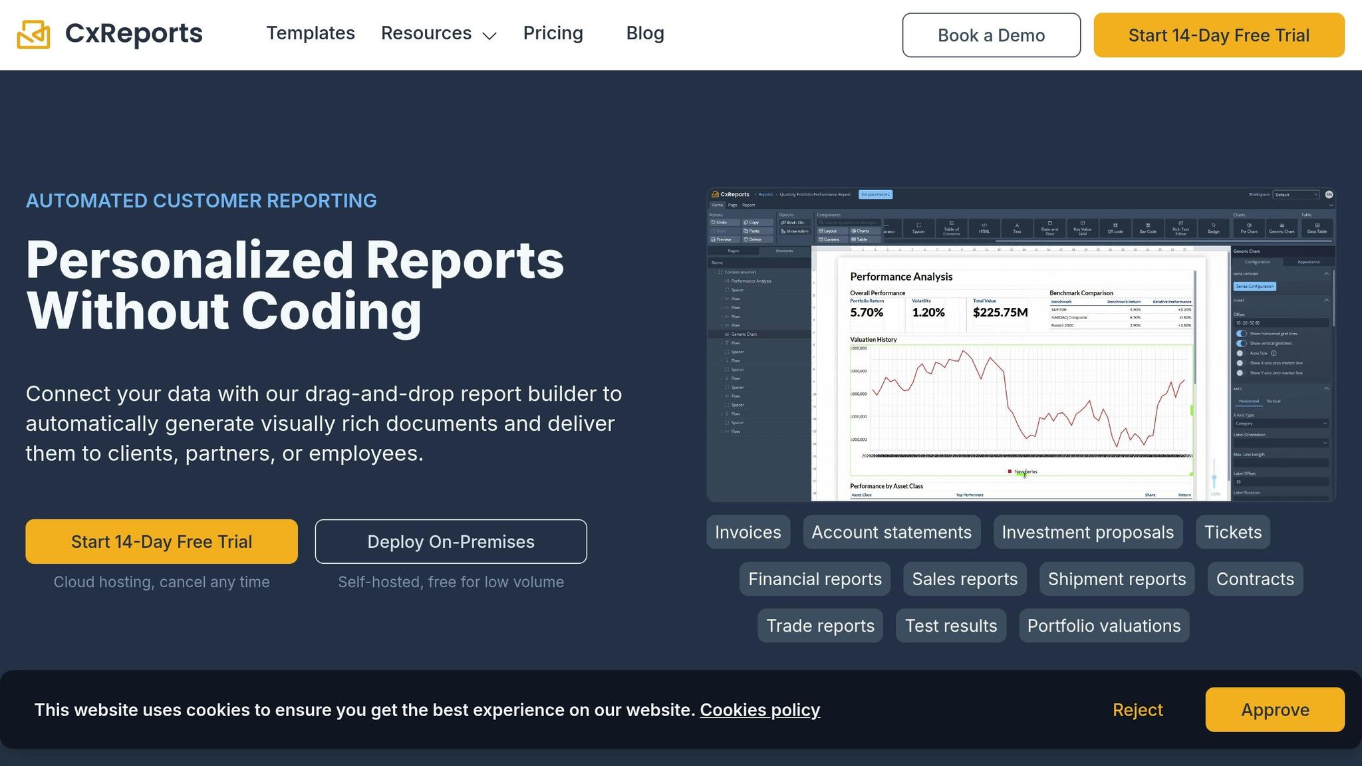This screenshot has width=1362, height=766.
Task: Click the 'AUTOMATED CUSTOMER REPORTING' tagline
Action: pyautogui.click(x=201, y=201)
